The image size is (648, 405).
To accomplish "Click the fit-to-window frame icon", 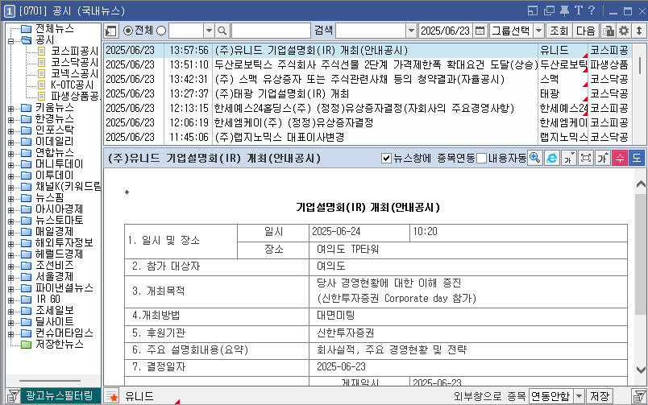I will click(586, 158).
